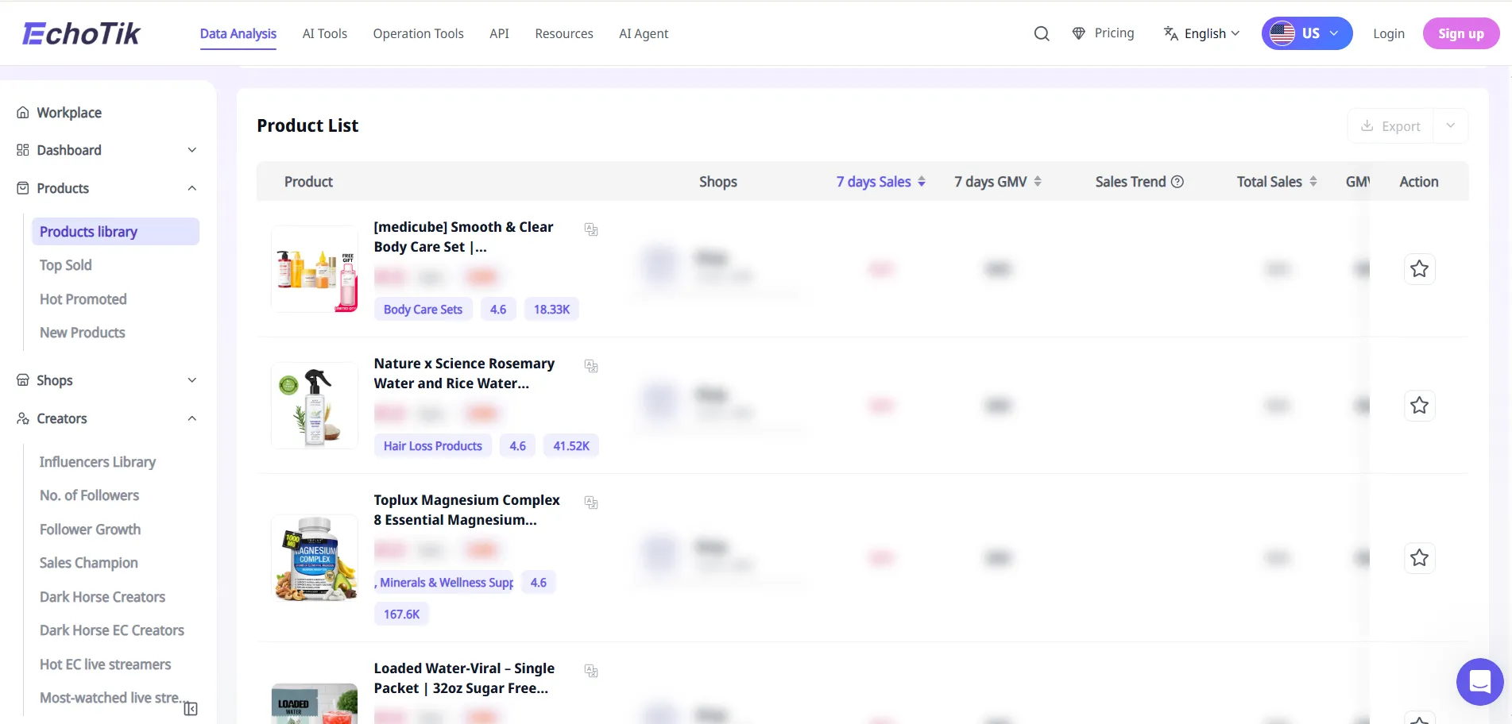Open the US region selector

[x=1307, y=33]
